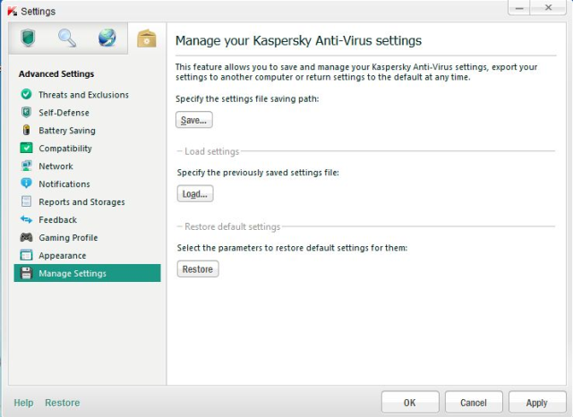Select the Advanced Settings box tab
Image resolution: width=573 pixels, height=417 pixels.
coord(145,38)
